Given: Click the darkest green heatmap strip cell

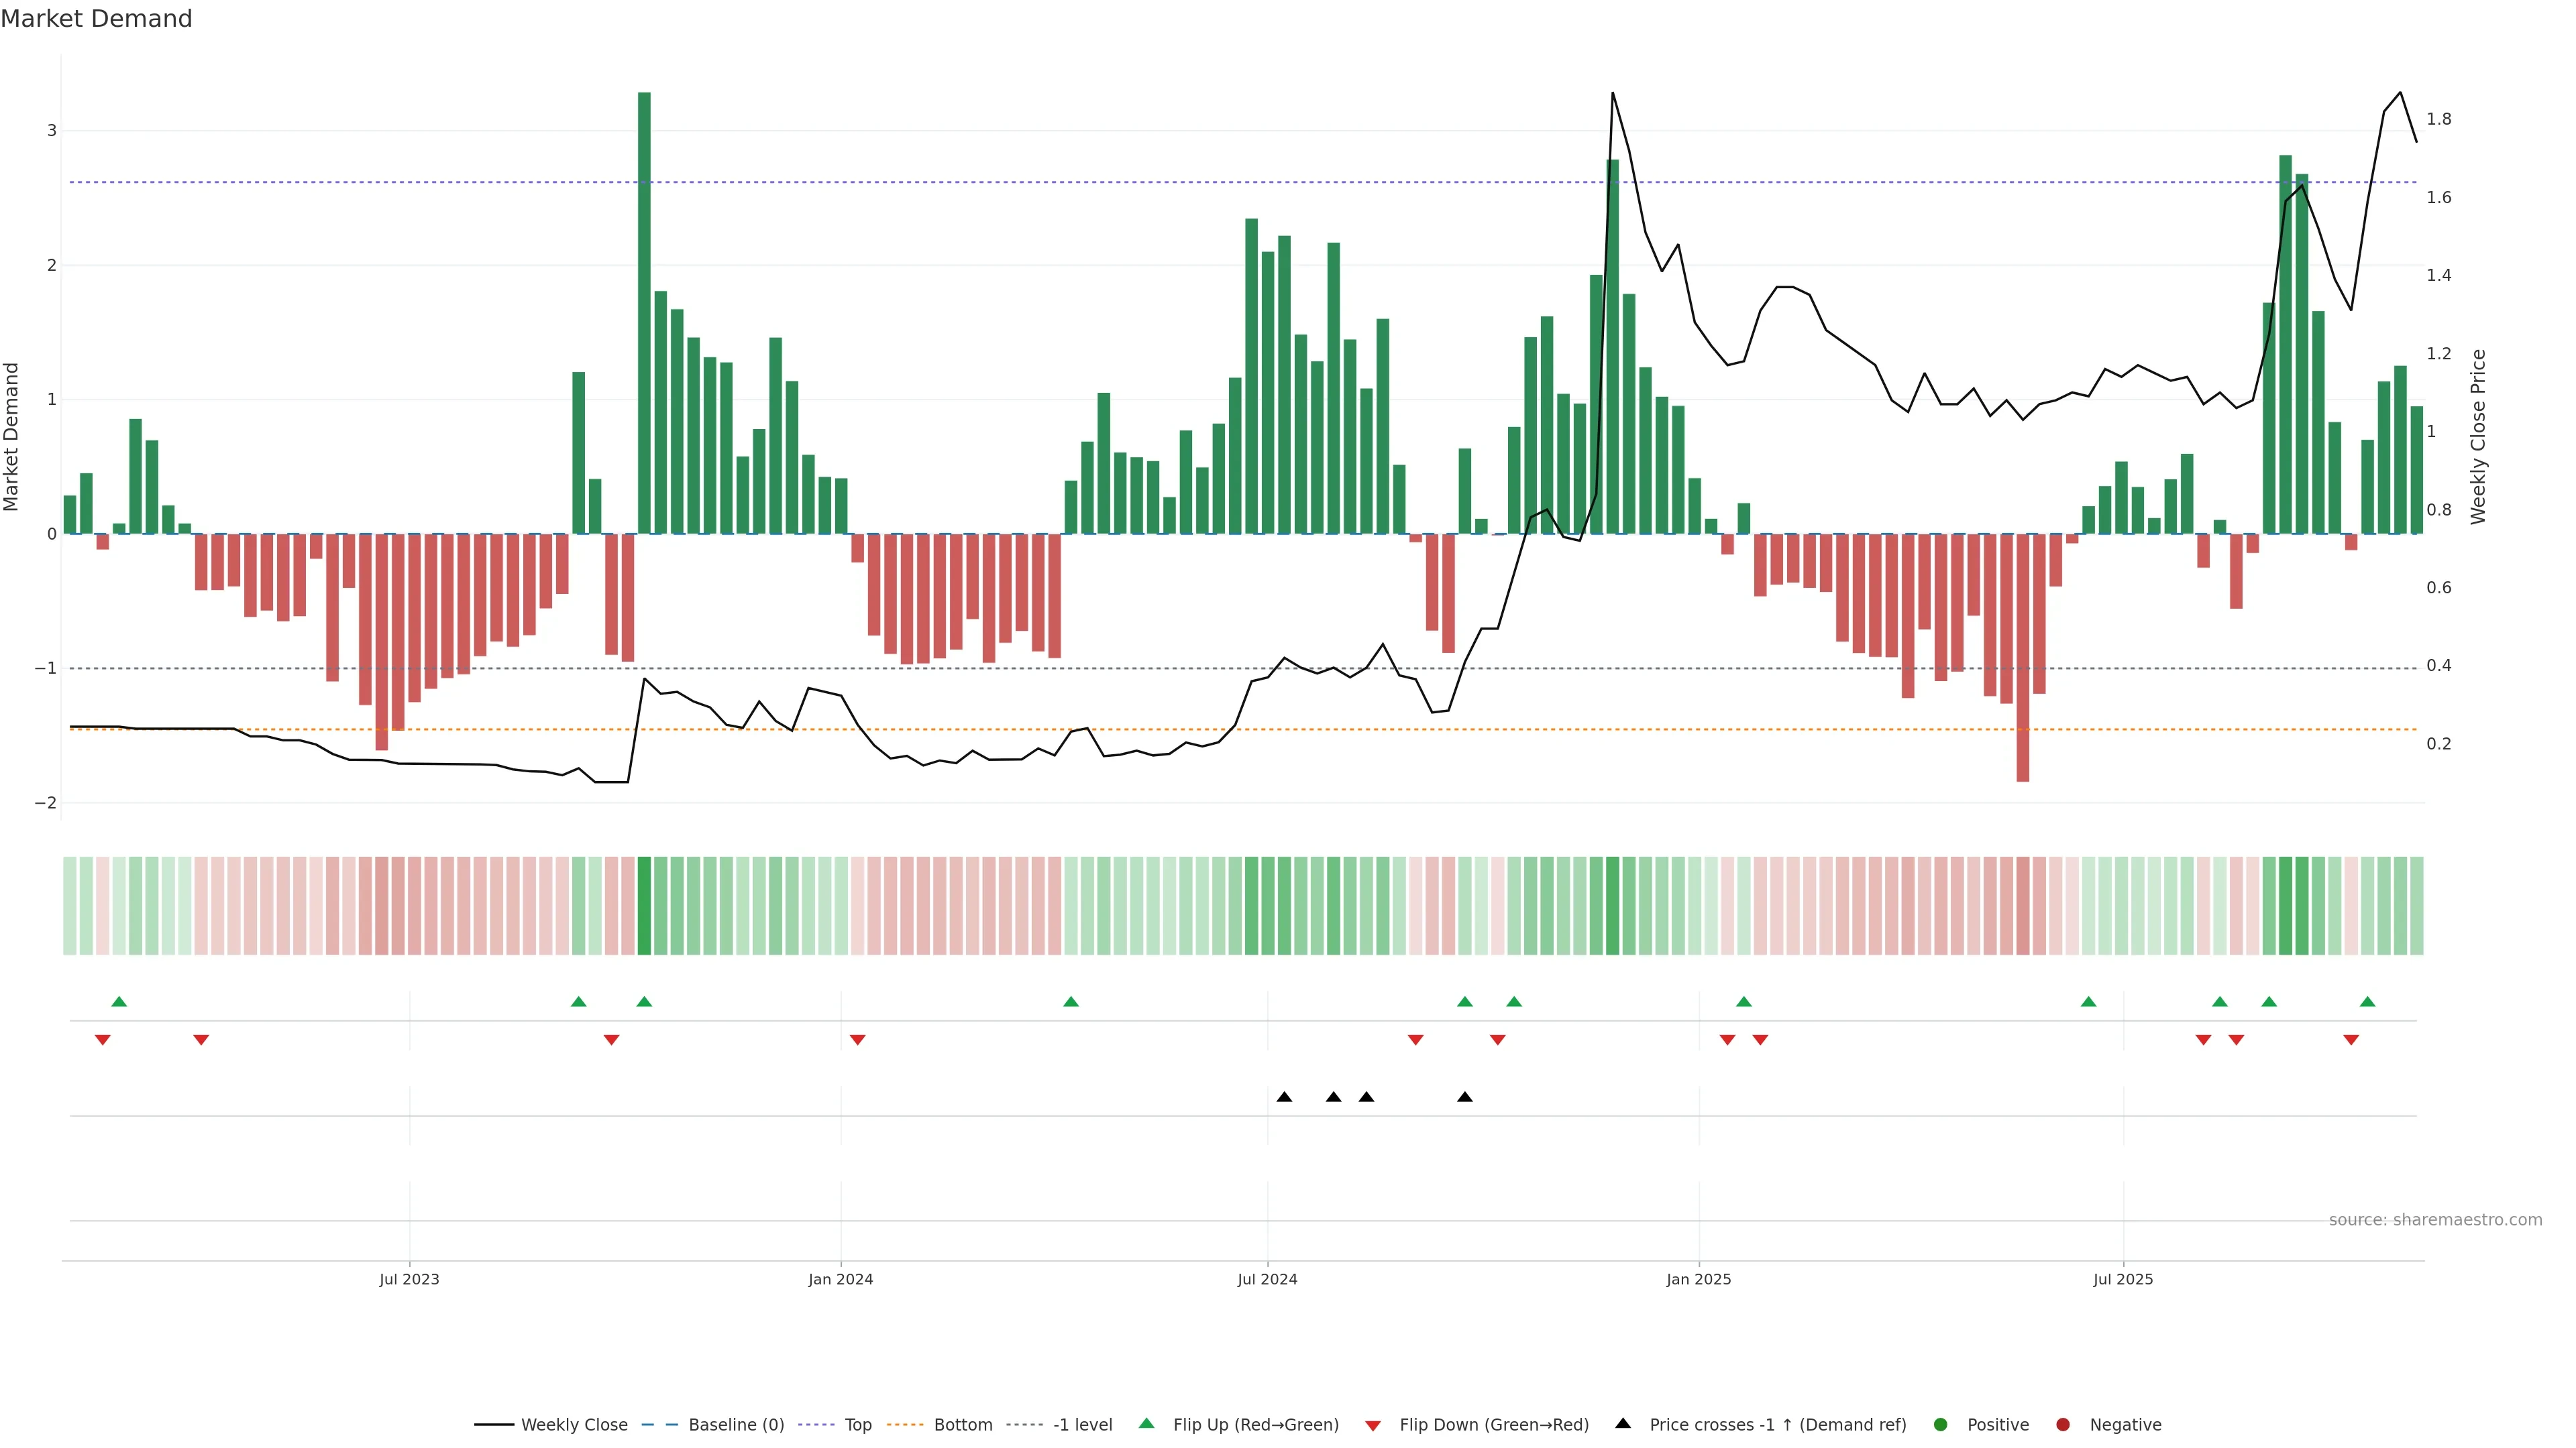Looking at the screenshot, I should pyautogui.click(x=644, y=906).
